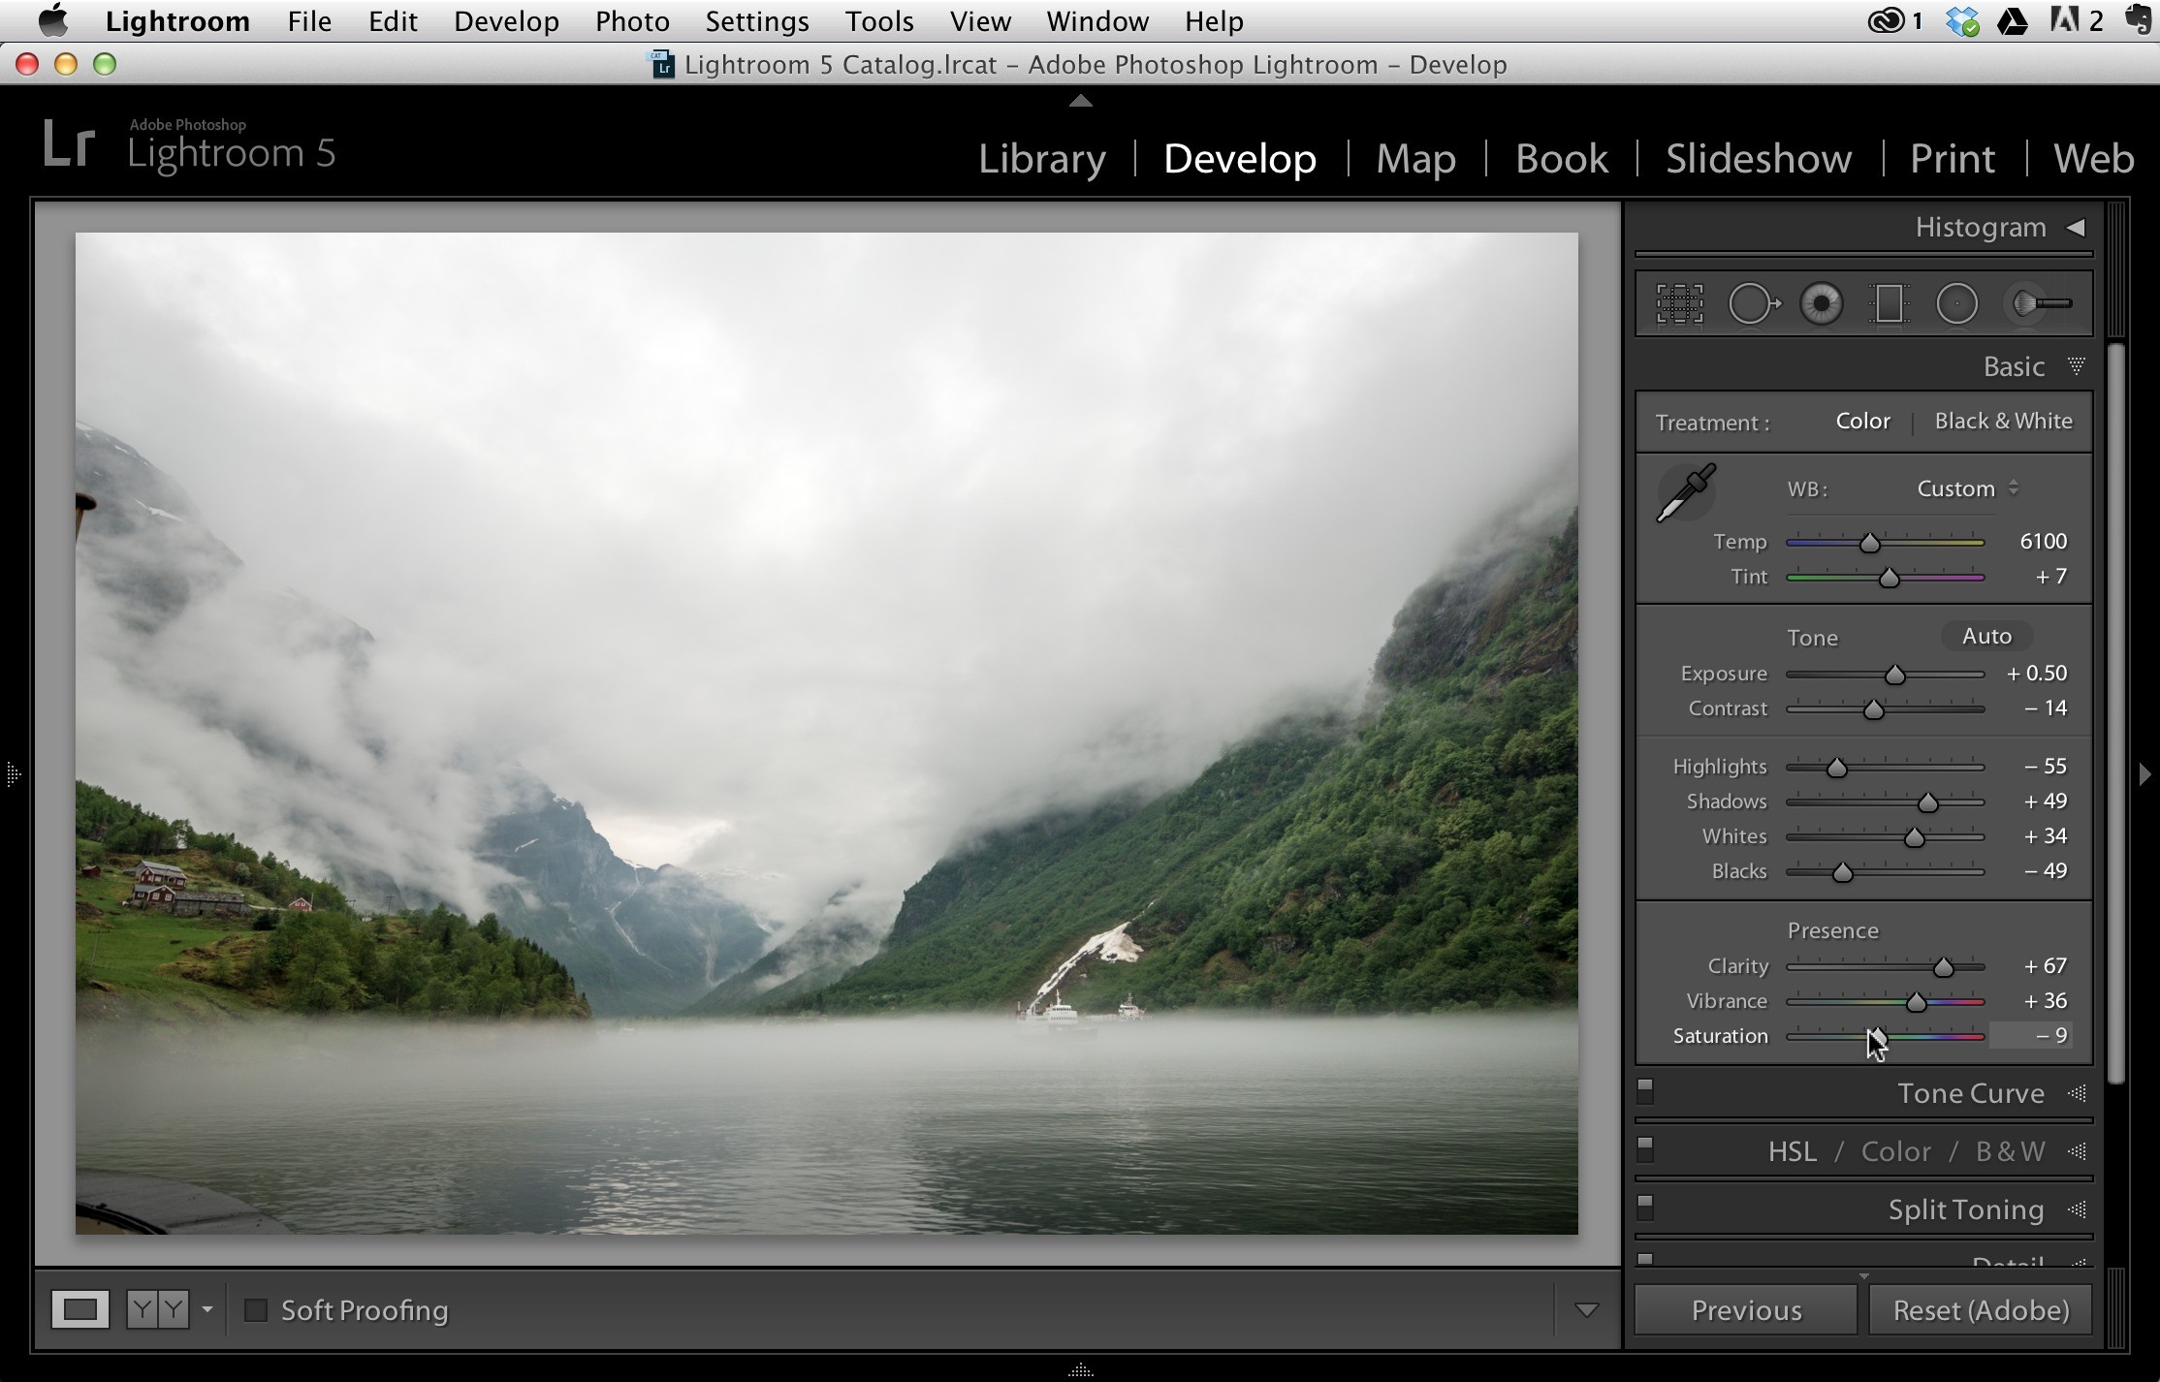Screen dimensions: 2160x1382
Task: Click the Previous button
Action: coord(1746,1310)
